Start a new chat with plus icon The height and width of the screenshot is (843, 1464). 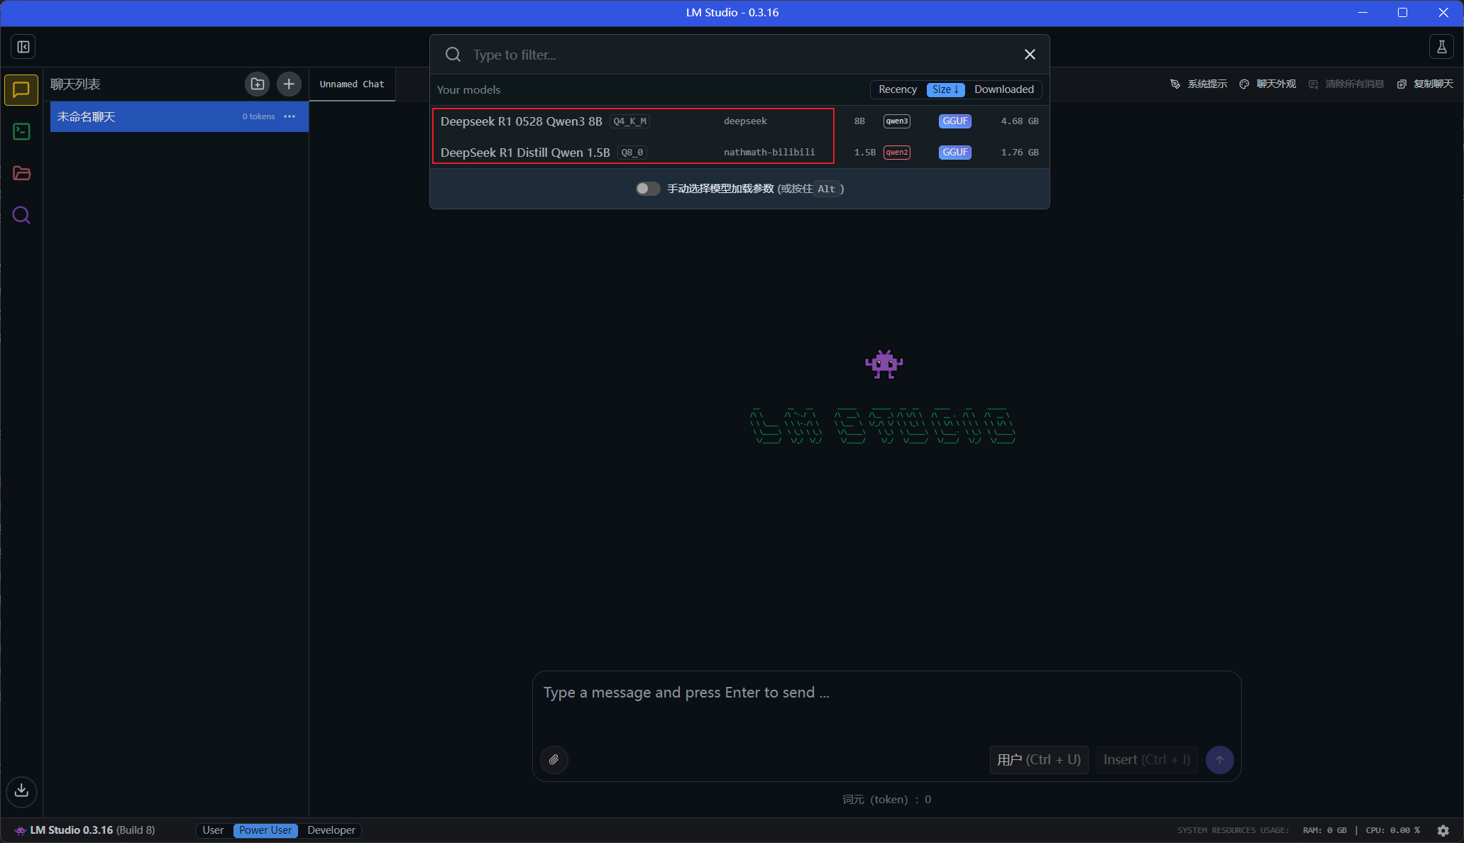(x=289, y=84)
